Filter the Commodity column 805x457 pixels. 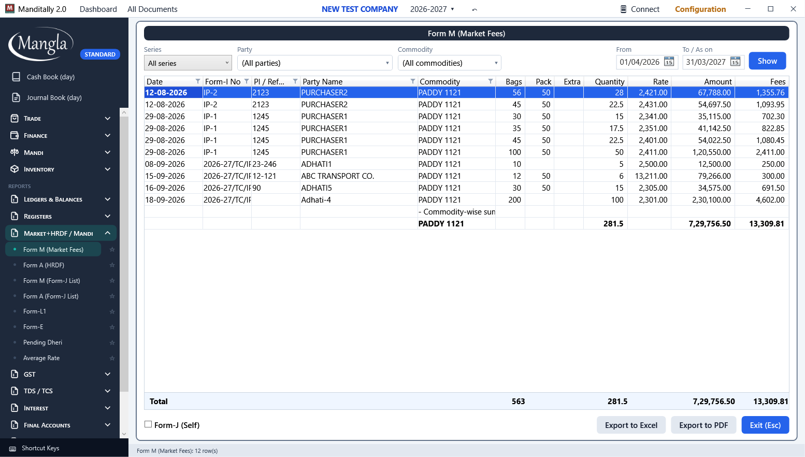(491, 81)
